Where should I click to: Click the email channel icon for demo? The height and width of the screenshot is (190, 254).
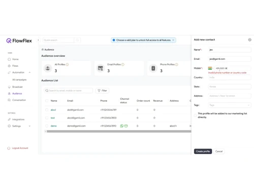(x=126, y=126)
